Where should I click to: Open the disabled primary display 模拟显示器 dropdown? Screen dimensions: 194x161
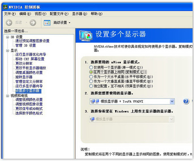(132, 119)
